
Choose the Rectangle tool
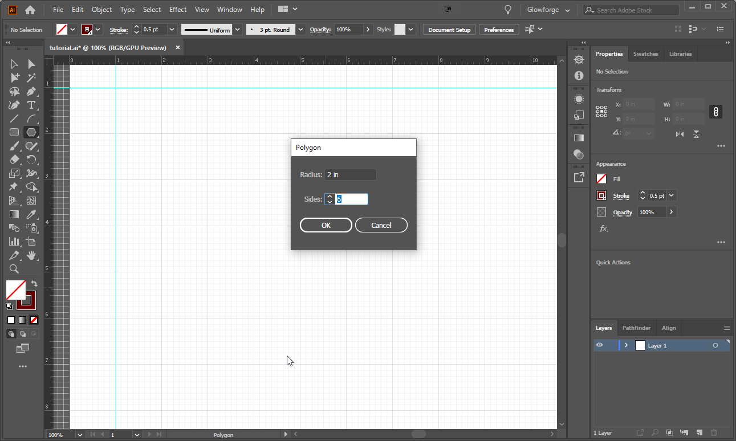pos(14,132)
